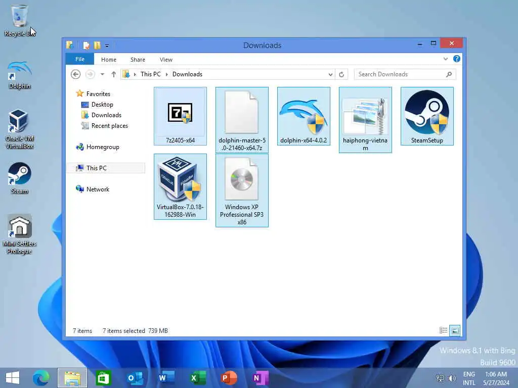Open Customize Quick Access Toolbar dropdown
The width and height of the screenshot is (518, 388).
point(107,46)
